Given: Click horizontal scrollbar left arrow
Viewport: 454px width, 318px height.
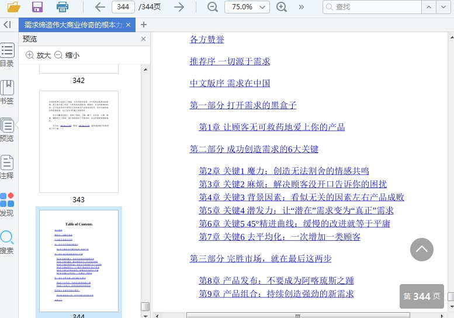Looking at the screenshot, I should (157, 316).
